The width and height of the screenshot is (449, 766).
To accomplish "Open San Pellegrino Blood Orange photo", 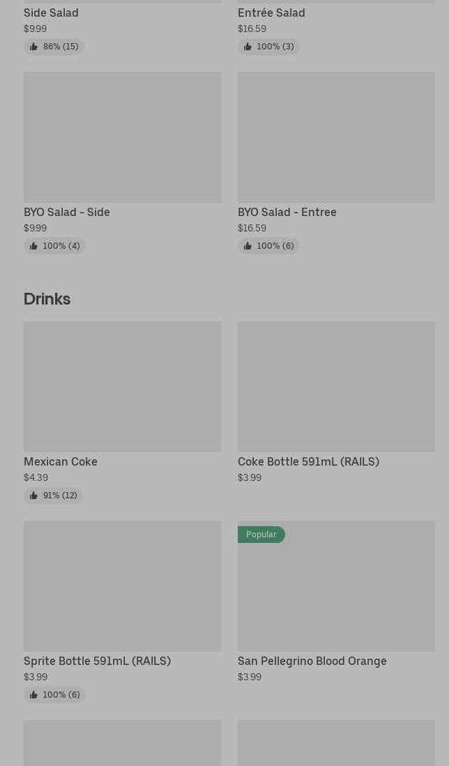I will [x=336, y=593].
